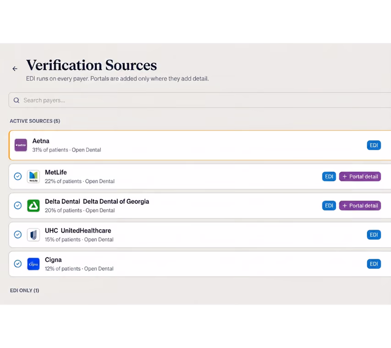Add Portal detail for MetLife
This screenshot has height=348, width=391.
coord(360,177)
